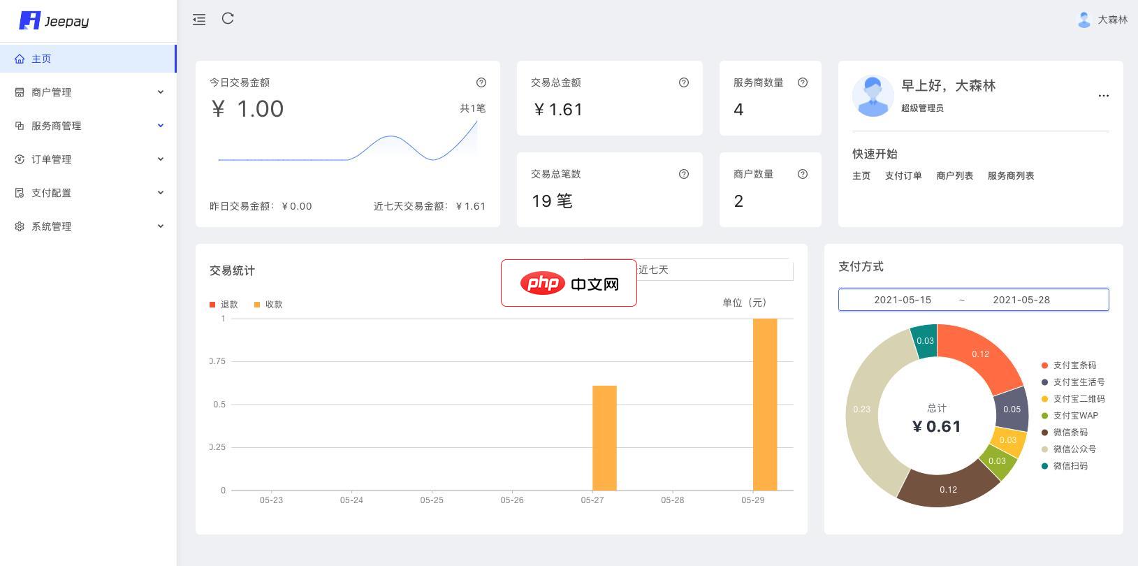1138x566 pixels.
Task: Click the 支付订单 quick start link
Action: (x=903, y=176)
